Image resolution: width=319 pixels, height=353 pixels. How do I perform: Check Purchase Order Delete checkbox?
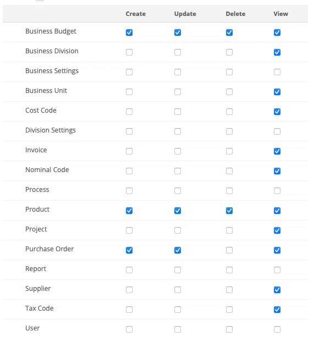pyautogui.click(x=229, y=250)
